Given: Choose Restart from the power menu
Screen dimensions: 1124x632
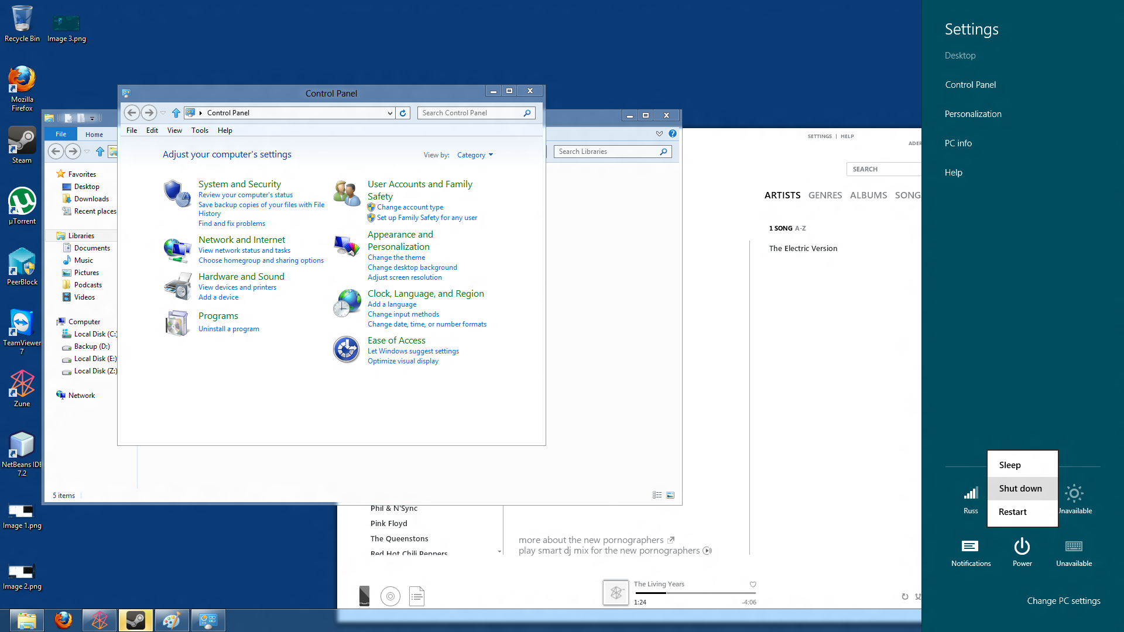Looking at the screenshot, I should coord(1022,512).
